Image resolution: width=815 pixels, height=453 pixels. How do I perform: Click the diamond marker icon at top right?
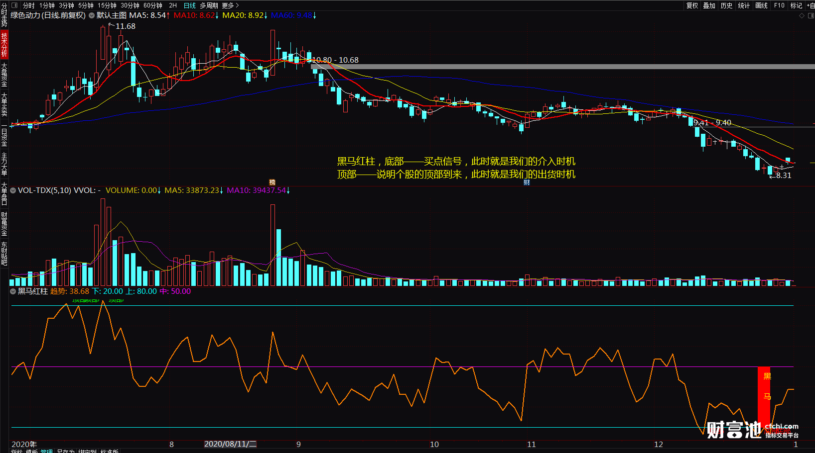pyautogui.click(x=802, y=15)
